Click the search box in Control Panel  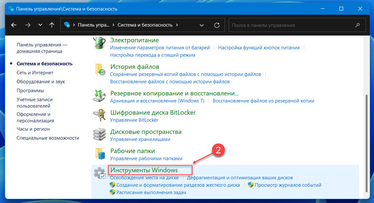pyautogui.click(x=297, y=25)
